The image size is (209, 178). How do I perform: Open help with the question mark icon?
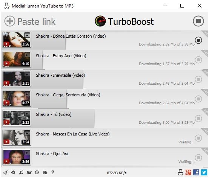(53, 172)
